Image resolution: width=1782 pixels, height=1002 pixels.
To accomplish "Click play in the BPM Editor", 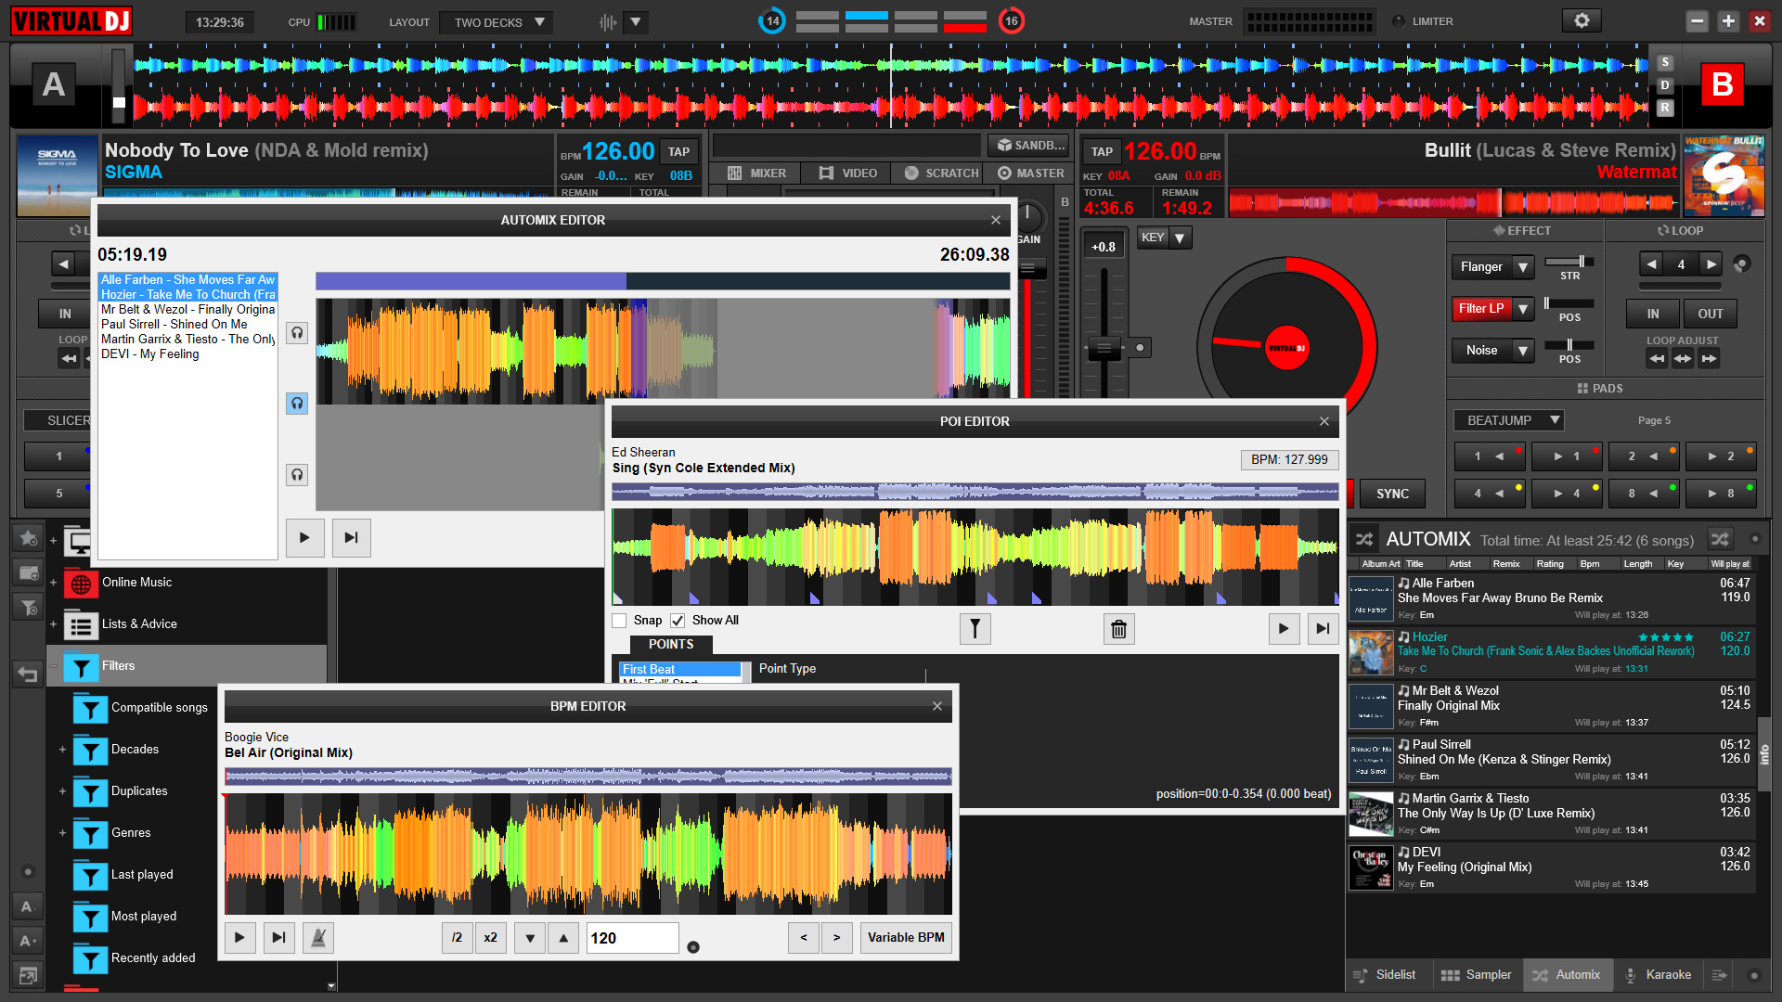I will 239,938.
